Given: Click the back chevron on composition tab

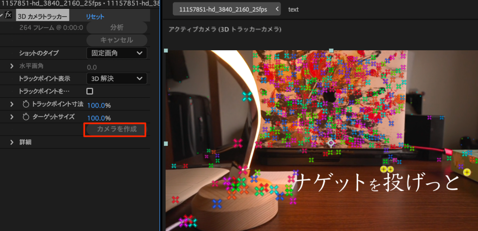Looking at the screenshot, I should coord(278,9).
